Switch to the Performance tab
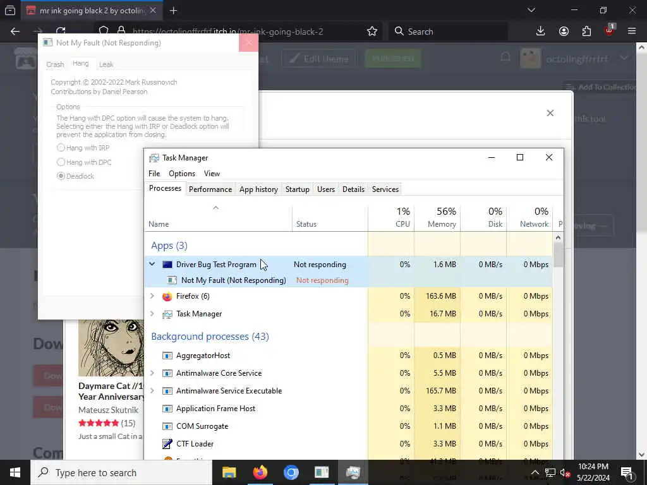Screen dimensions: 647x485 (210, 189)
